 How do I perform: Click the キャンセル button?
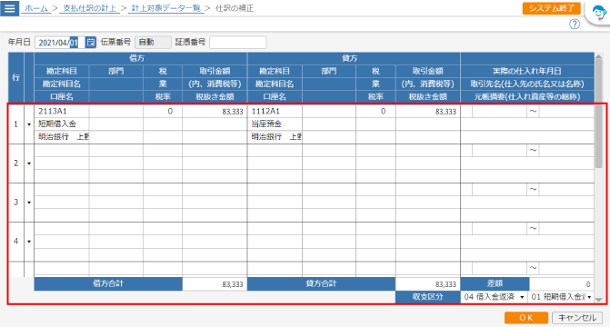click(x=577, y=318)
